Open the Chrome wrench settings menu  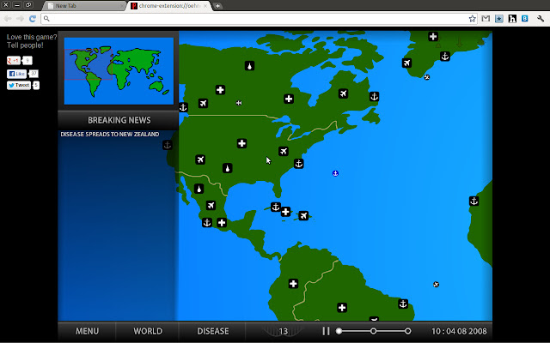tap(541, 19)
